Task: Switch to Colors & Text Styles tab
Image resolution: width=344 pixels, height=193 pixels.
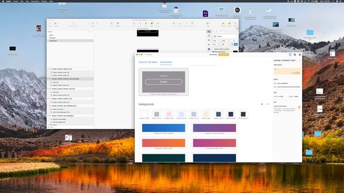Action: (148, 62)
